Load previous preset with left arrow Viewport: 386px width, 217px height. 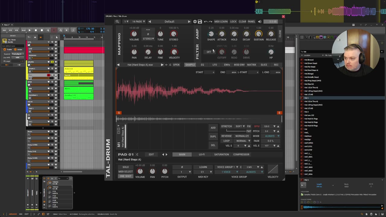tap(150, 22)
